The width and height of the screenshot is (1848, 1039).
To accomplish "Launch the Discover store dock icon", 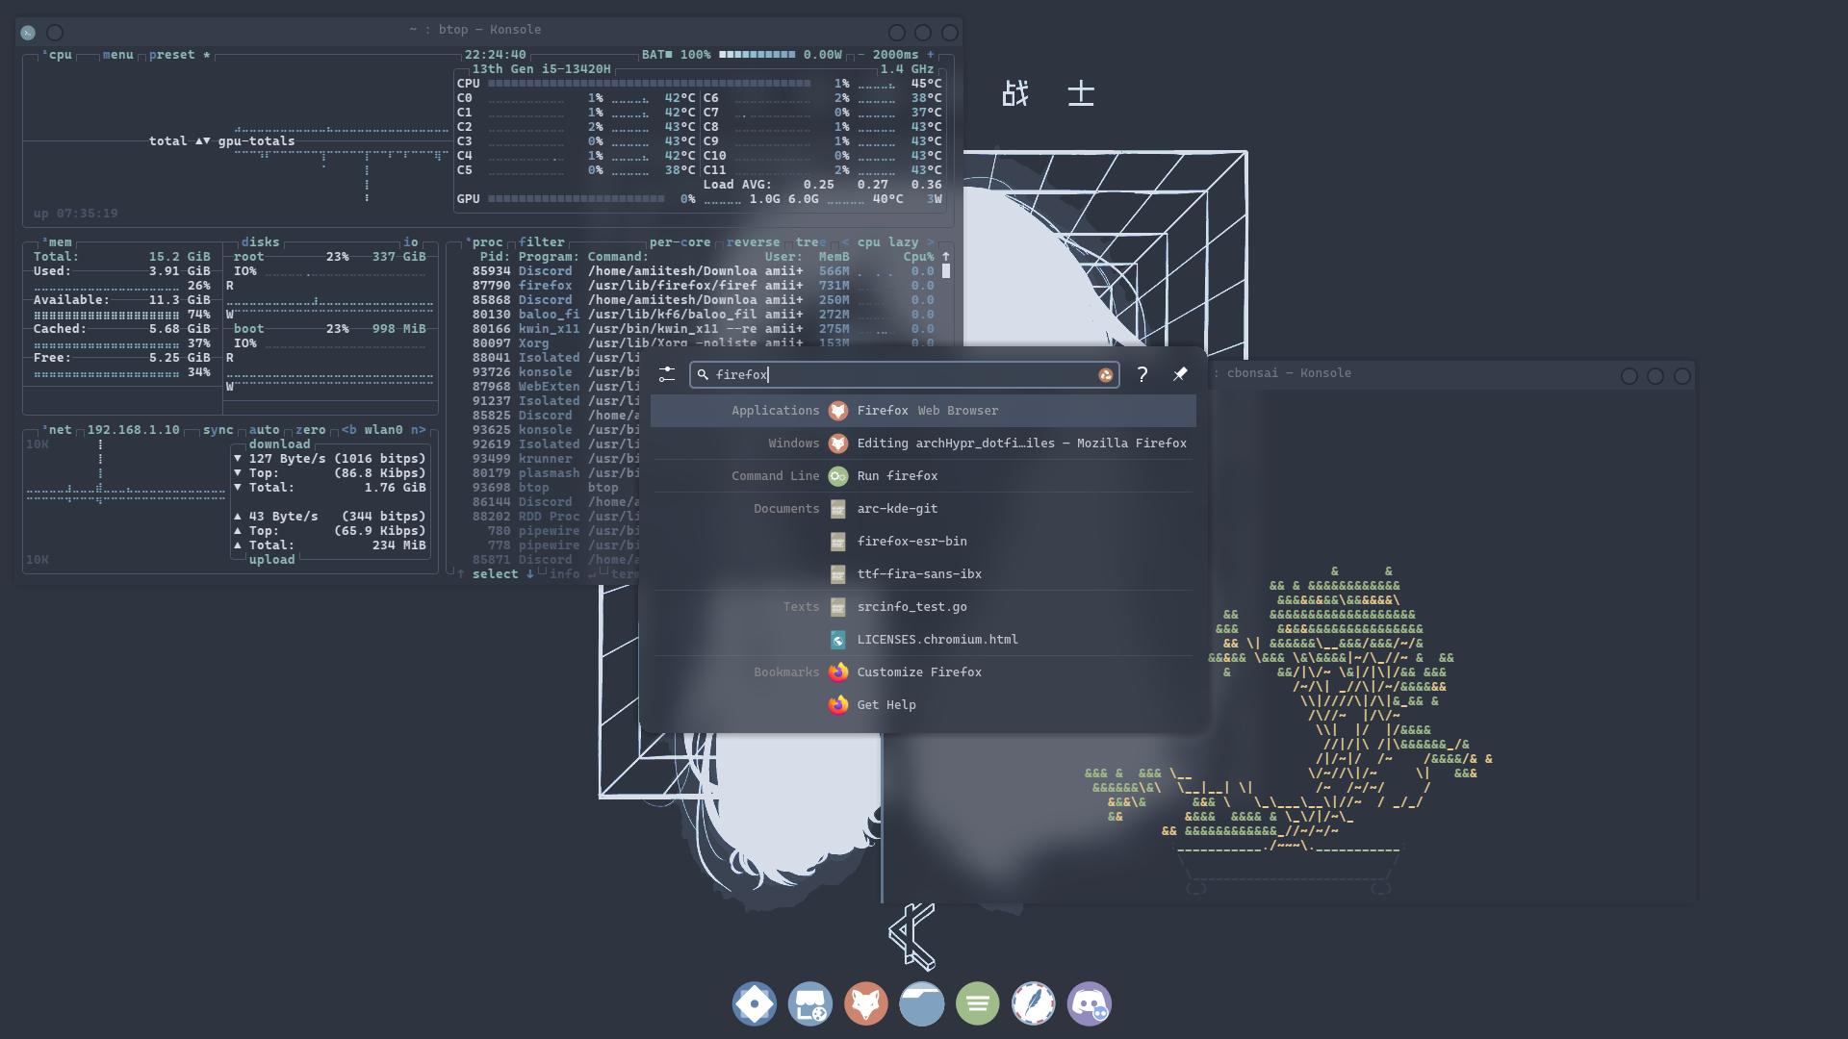I will (809, 1004).
